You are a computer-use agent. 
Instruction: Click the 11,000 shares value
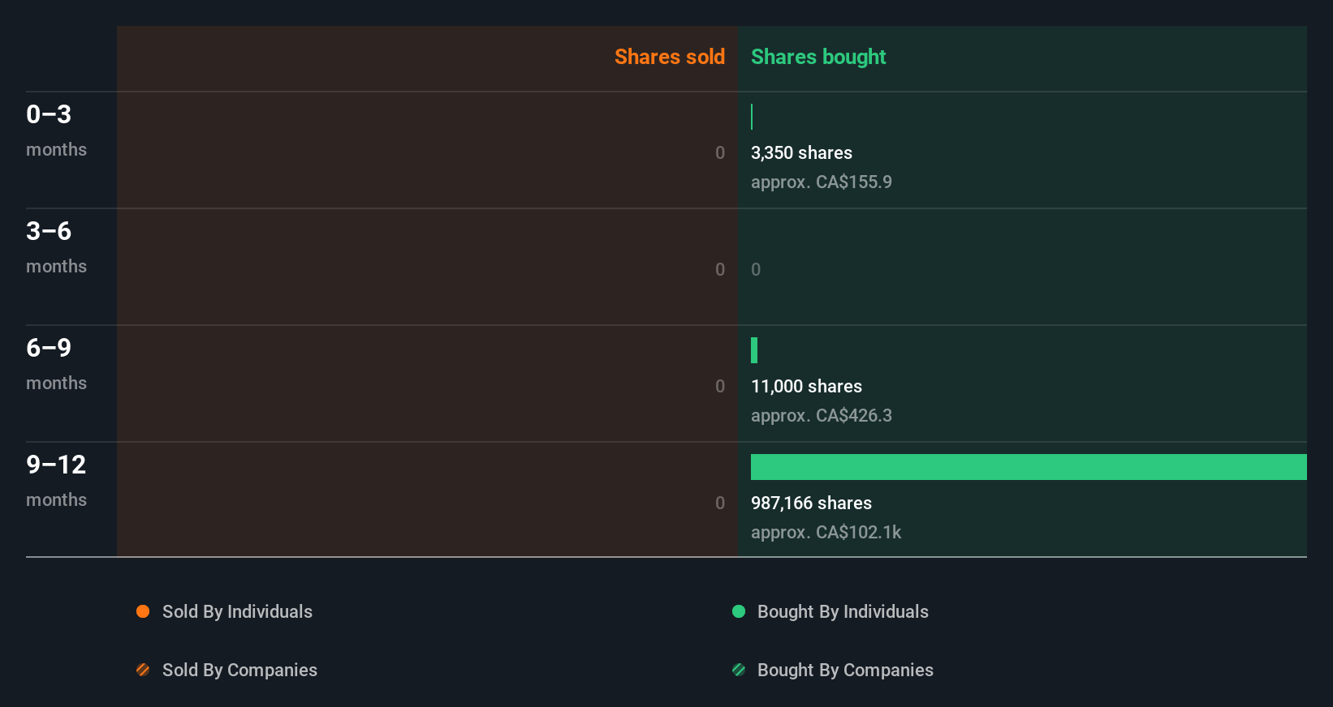click(x=806, y=386)
